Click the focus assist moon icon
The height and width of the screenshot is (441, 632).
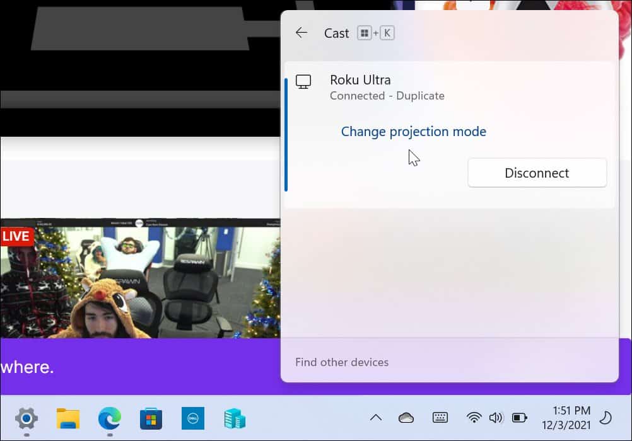(x=605, y=418)
